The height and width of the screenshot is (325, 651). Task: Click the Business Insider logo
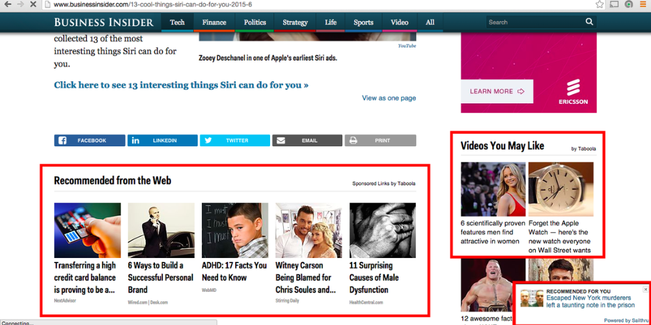click(104, 22)
